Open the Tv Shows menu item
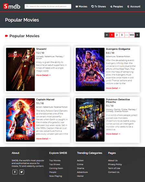The image size is (145, 182). 98,6
